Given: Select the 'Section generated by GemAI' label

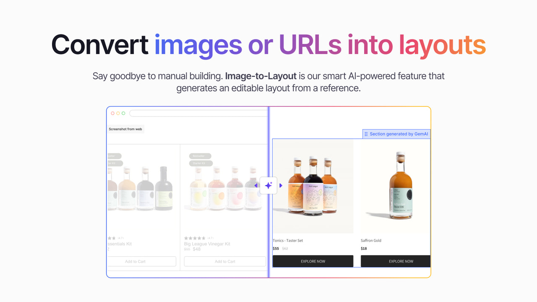Looking at the screenshot, I should (x=396, y=134).
